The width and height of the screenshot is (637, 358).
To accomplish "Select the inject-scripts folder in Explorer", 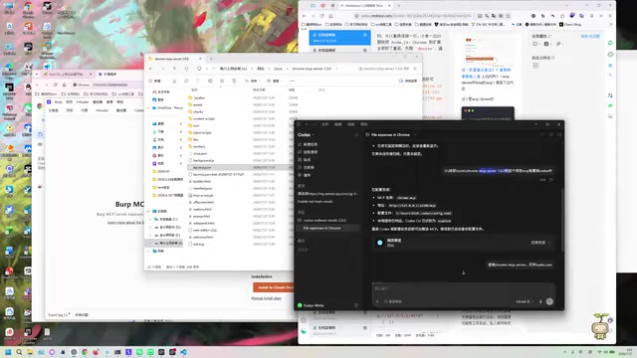I will pos(202,132).
